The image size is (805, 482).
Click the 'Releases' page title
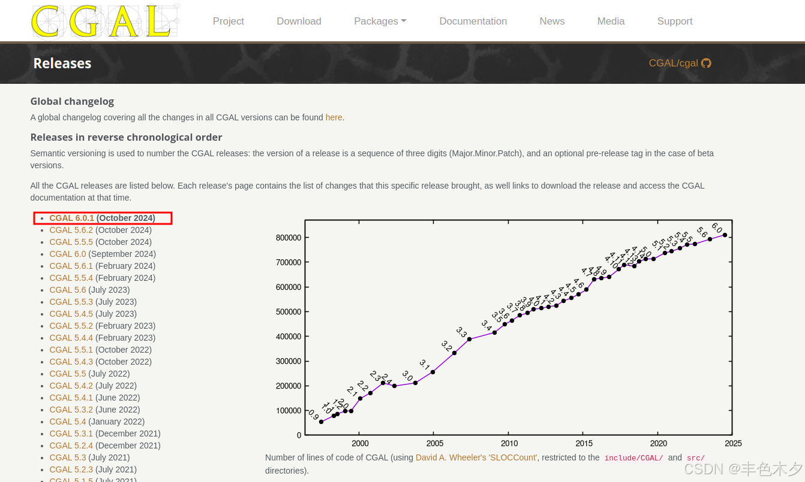(62, 63)
